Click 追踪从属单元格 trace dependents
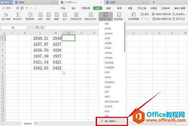 [162, 19]
